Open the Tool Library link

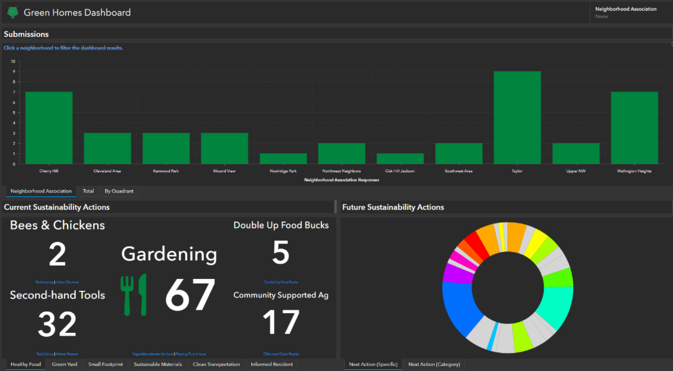point(45,354)
